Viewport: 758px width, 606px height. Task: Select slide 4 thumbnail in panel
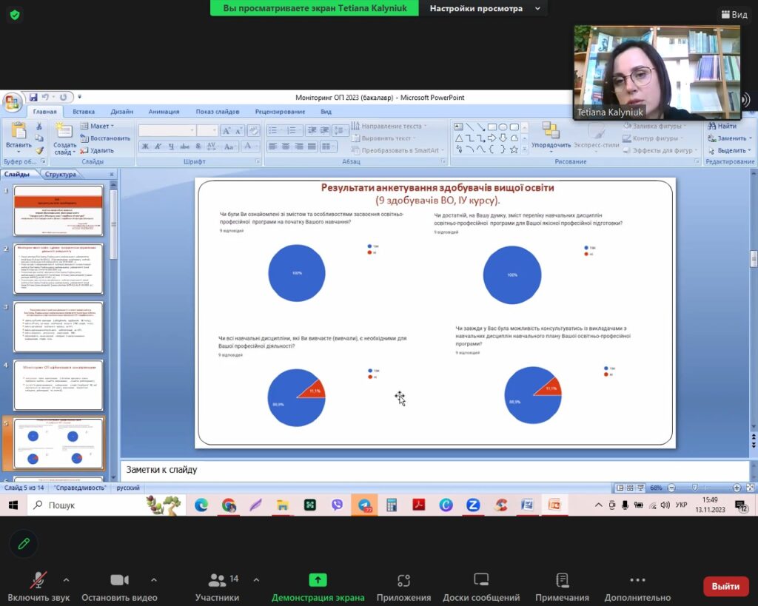pyautogui.click(x=58, y=384)
